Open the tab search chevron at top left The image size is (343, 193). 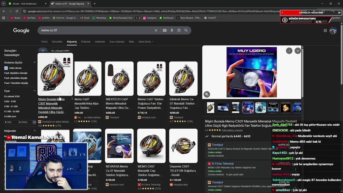(x=3, y=4)
